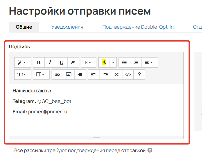Redo the last edit

[105, 74]
